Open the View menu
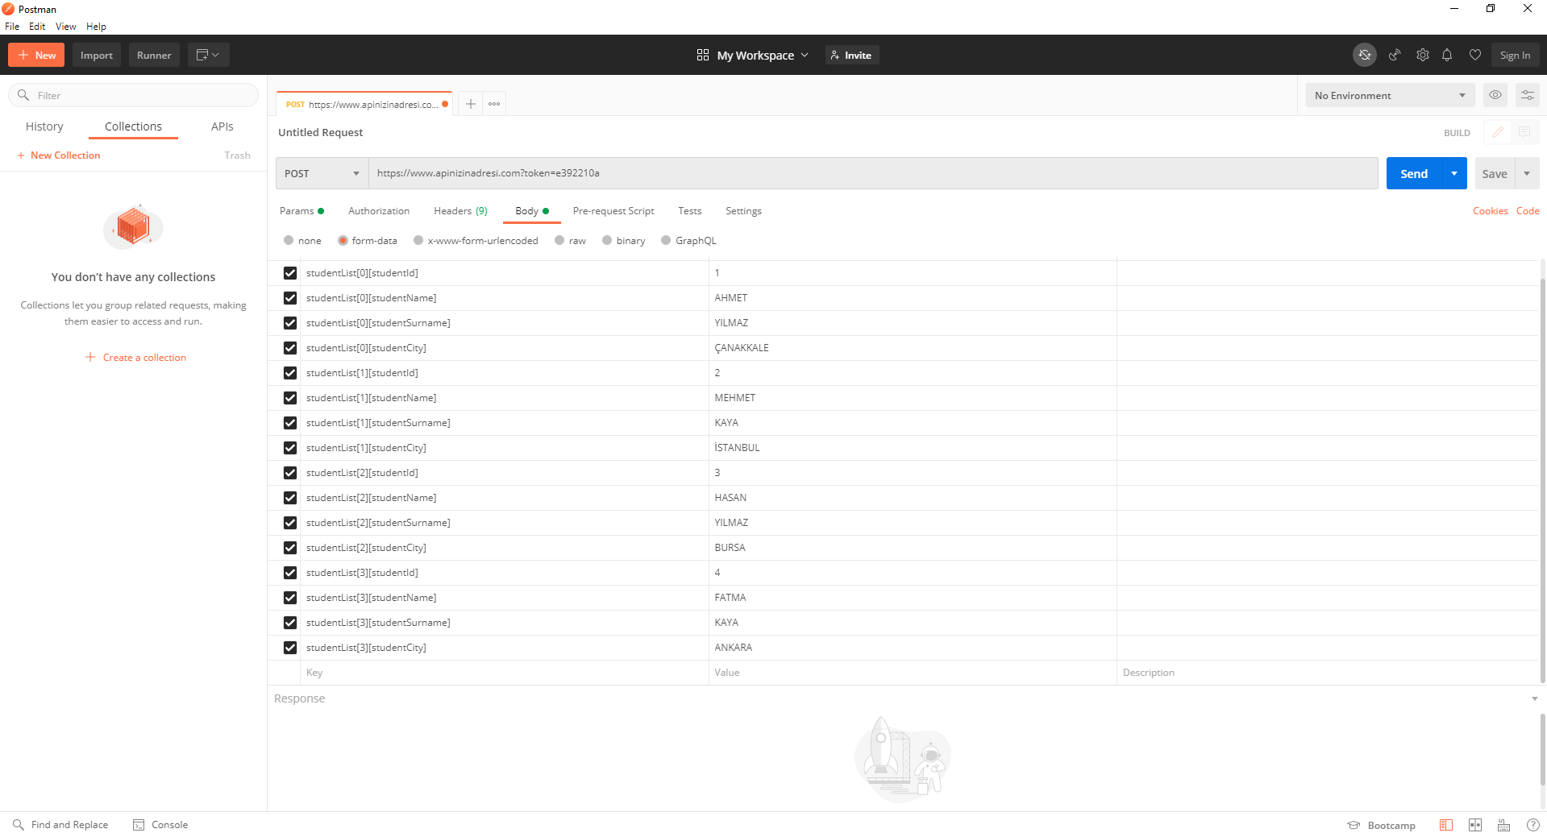 click(65, 26)
